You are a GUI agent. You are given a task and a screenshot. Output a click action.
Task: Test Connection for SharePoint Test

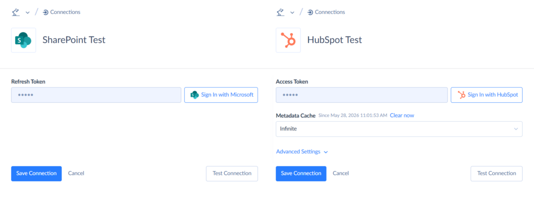pyautogui.click(x=232, y=174)
